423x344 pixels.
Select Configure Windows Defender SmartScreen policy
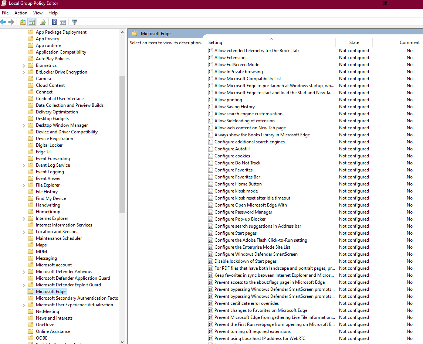pyautogui.click(x=256, y=254)
